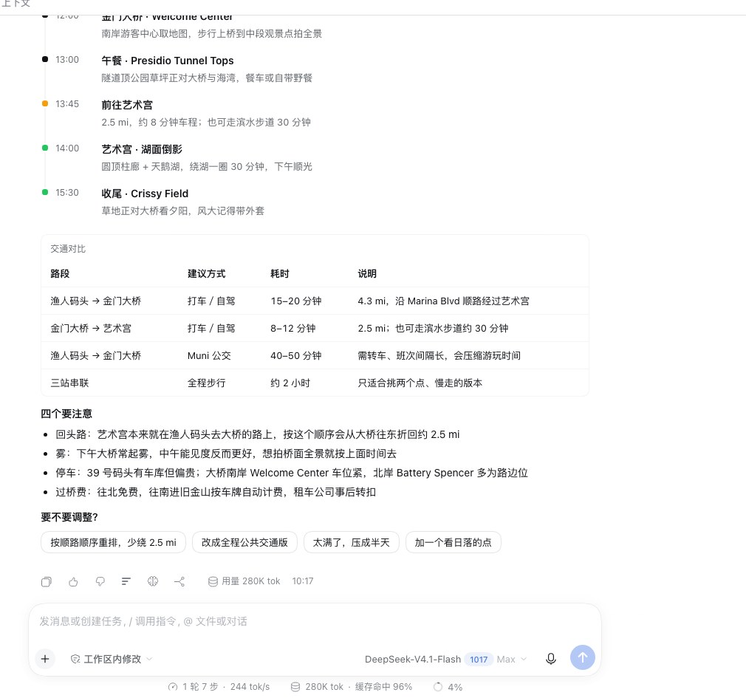746x698 pixels.
Task: Click the 交通对比 table title
Action: pos(68,249)
